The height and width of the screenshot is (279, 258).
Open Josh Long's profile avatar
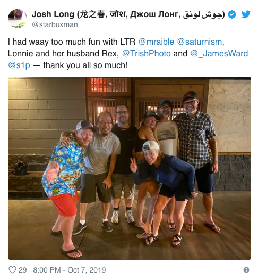point(18,19)
